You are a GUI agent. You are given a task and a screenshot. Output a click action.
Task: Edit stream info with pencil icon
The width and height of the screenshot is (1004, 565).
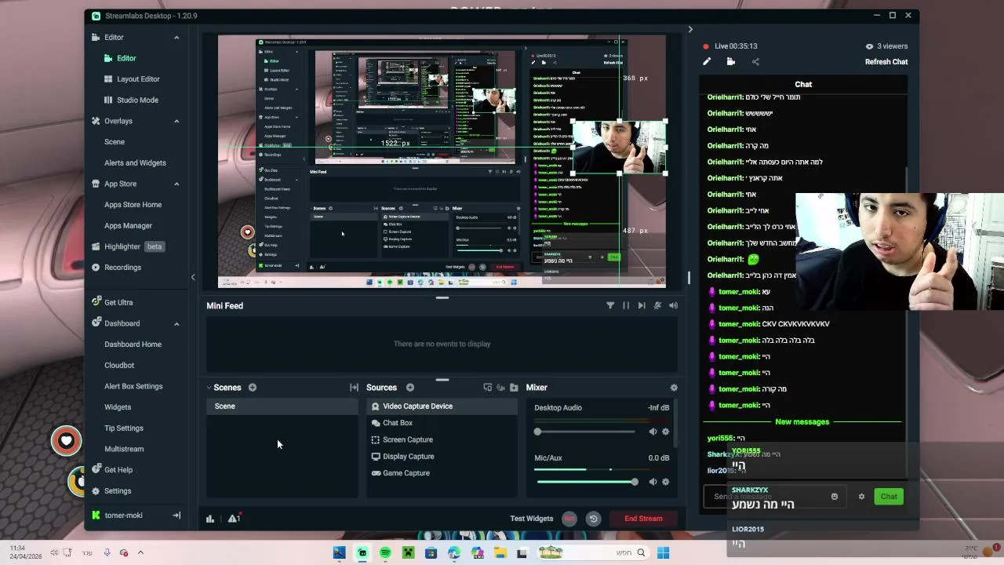pos(707,62)
